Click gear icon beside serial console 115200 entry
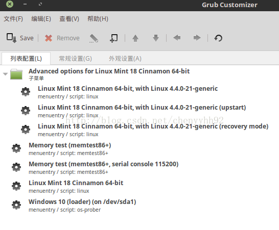The image size is (279, 230). [16, 167]
